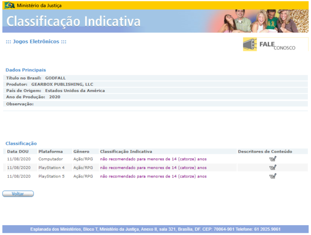Click the Voltar button

tap(18, 193)
